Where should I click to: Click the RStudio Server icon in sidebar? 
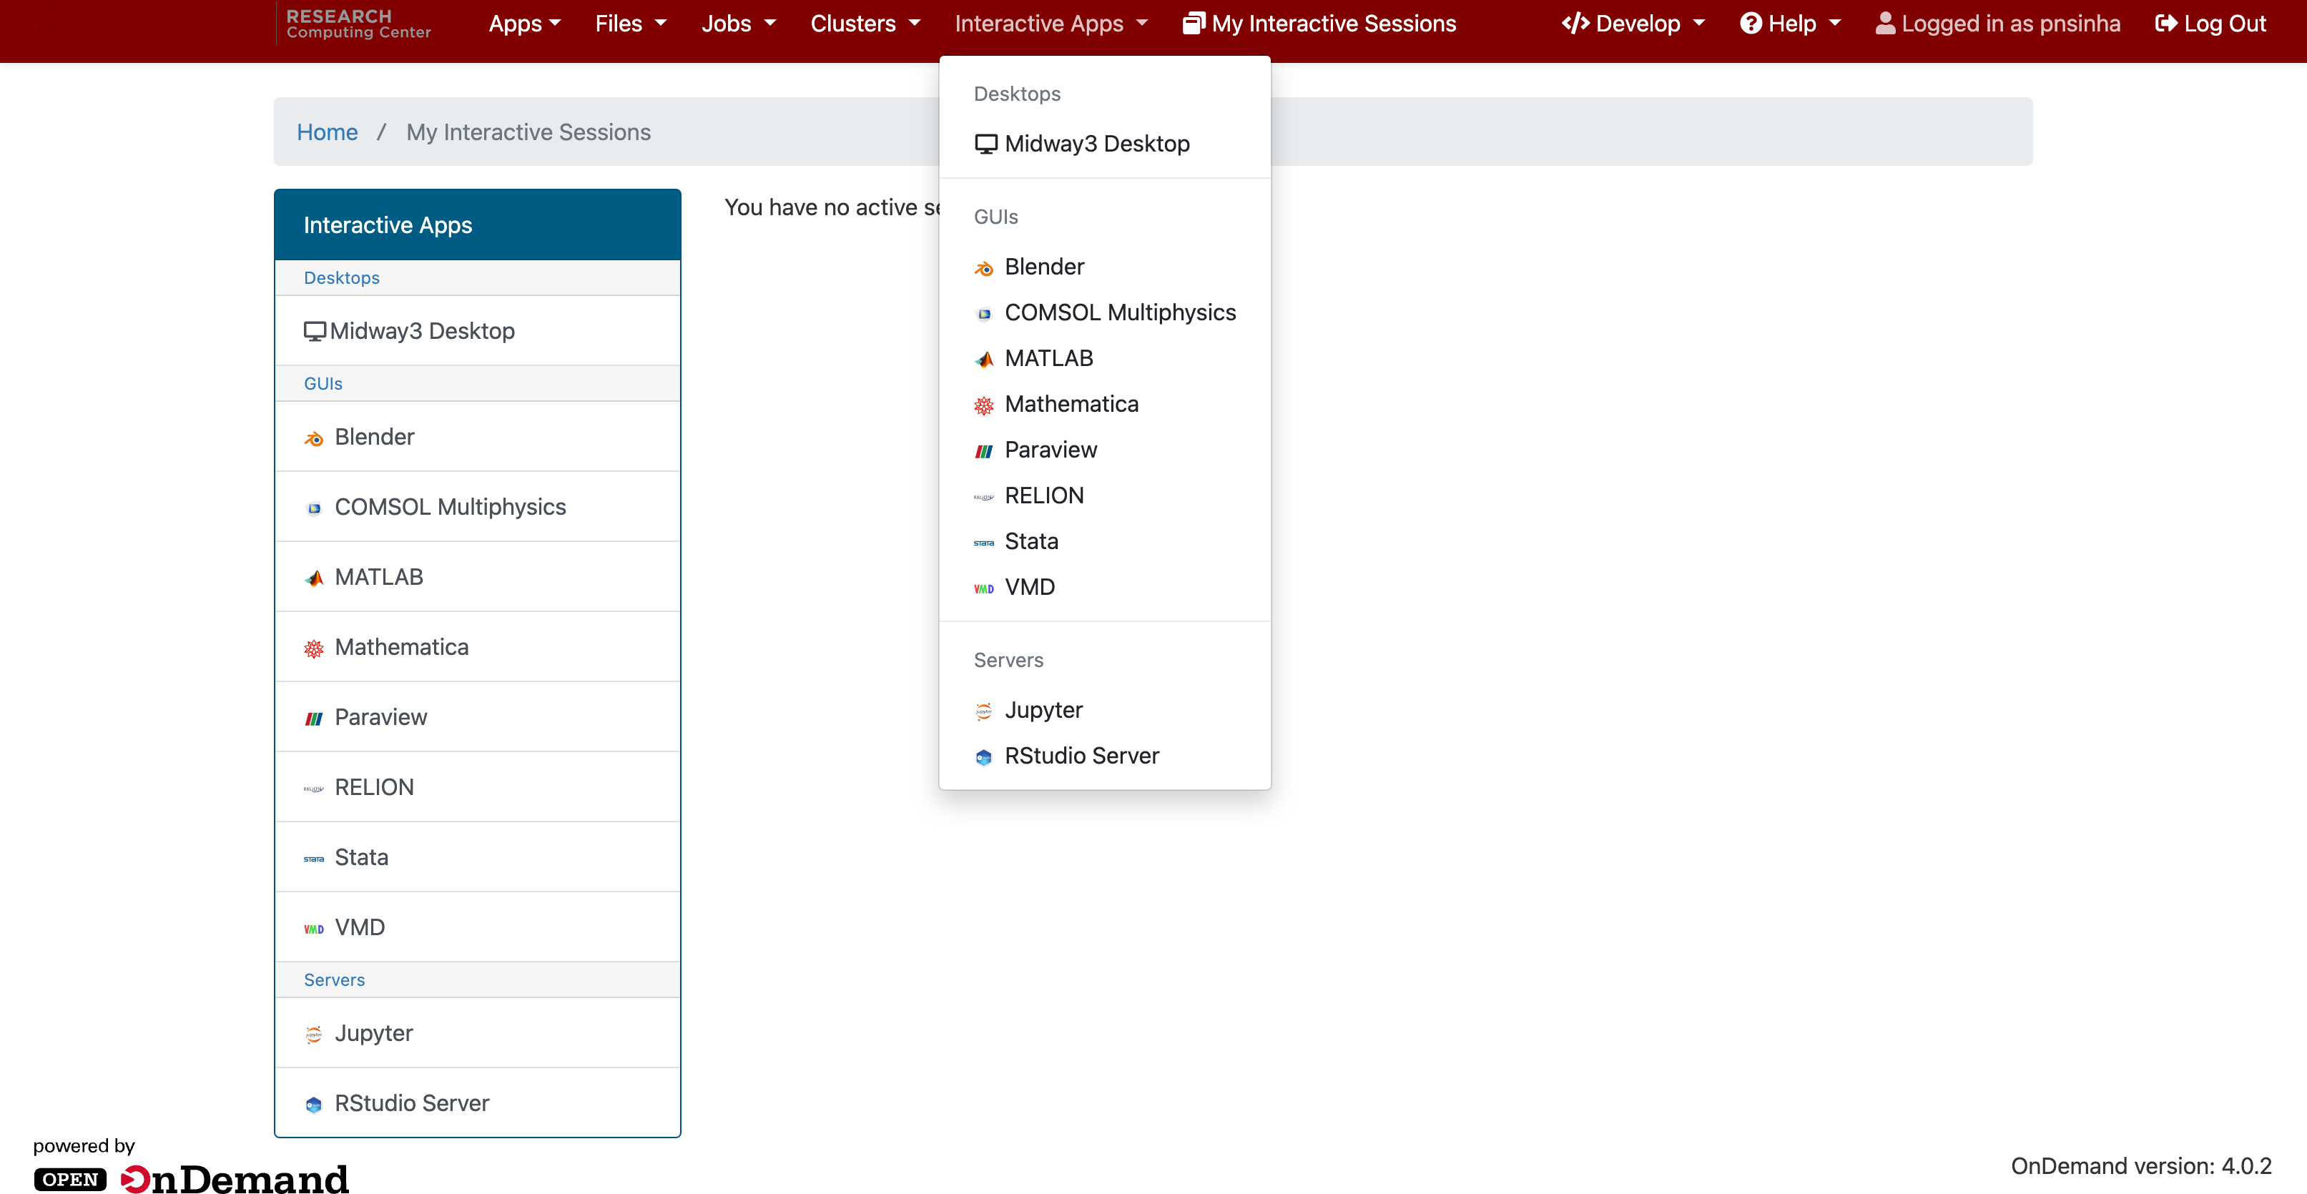[x=313, y=1104]
